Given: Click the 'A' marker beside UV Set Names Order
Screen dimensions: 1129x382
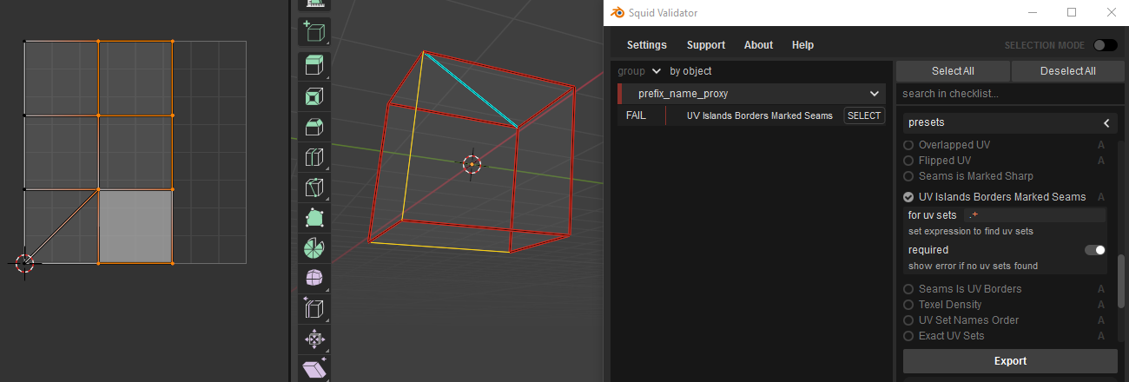Looking at the screenshot, I should click(x=1101, y=320).
